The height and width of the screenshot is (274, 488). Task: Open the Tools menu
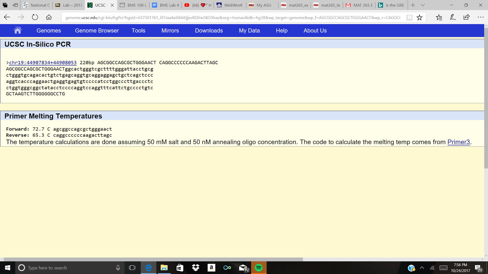(138, 30)
